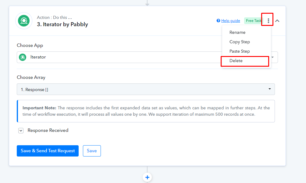Click the Choose App label
This screenshot has height=183, width=306.
30,45
